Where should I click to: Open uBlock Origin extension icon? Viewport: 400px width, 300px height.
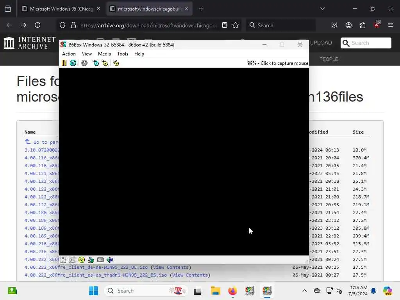point(377,25)
